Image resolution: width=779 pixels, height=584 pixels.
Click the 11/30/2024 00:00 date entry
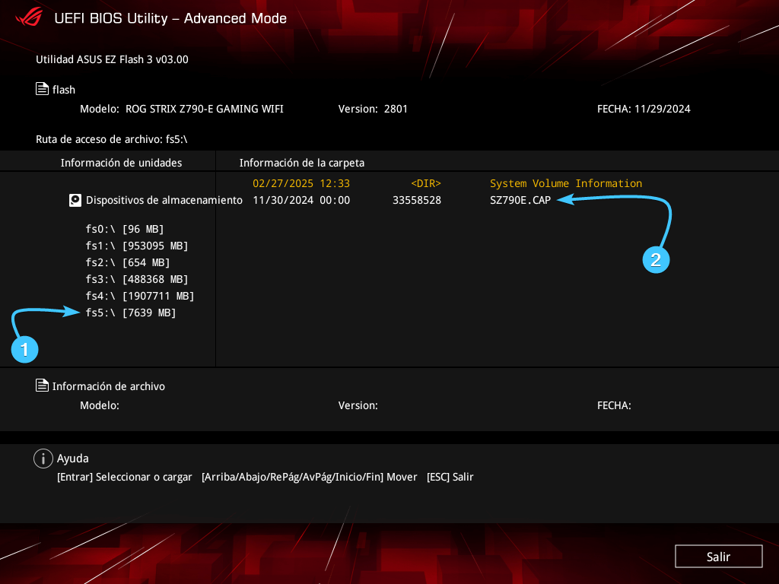click(x=301, y=200)
